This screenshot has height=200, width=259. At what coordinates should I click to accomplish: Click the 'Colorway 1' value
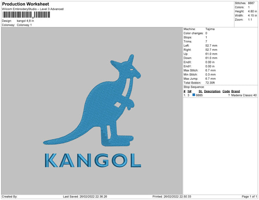(x=24, y=25)
